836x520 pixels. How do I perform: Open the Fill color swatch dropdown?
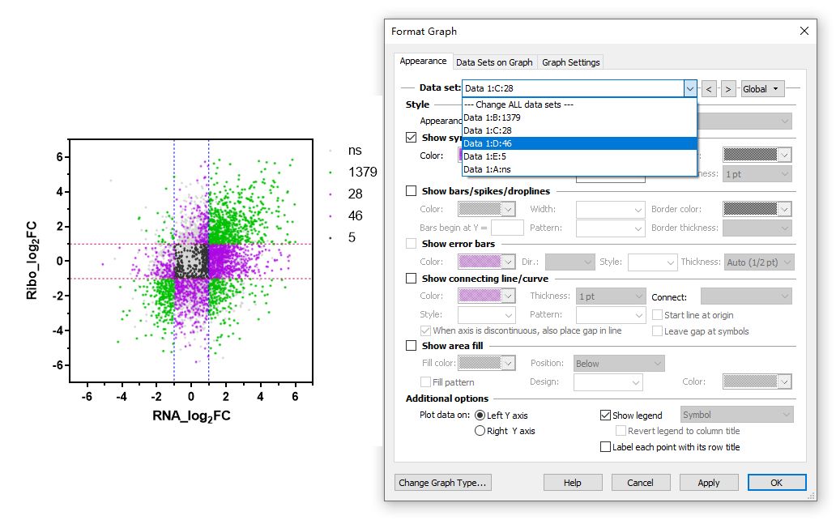coord(486,363)
